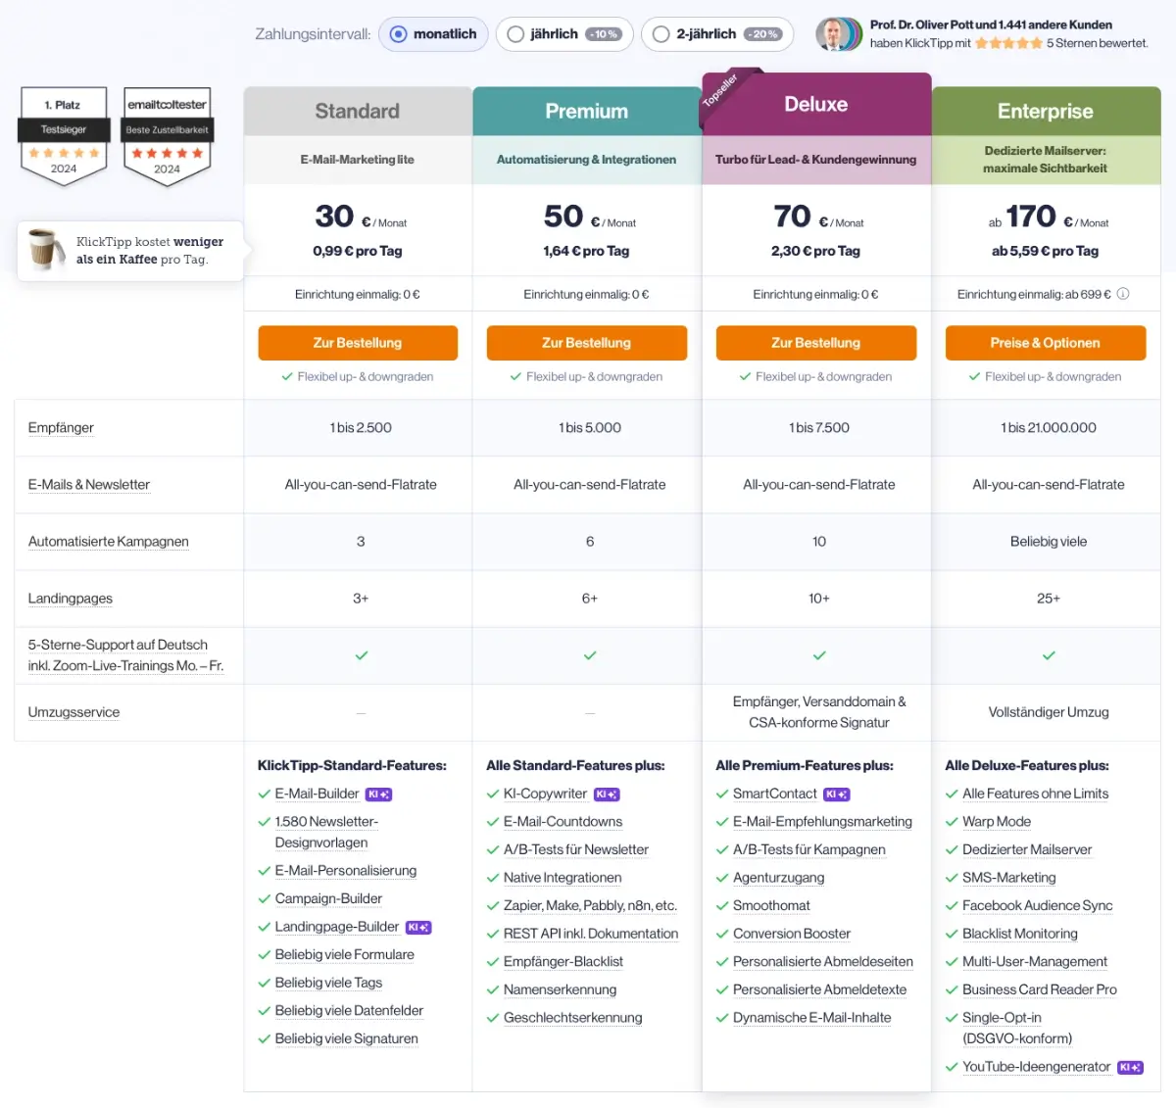Click the '1 bis 7.500' Deluxe recipients cell
Viewport: 1176px width, 1108px height.
(x=819, y=428)
